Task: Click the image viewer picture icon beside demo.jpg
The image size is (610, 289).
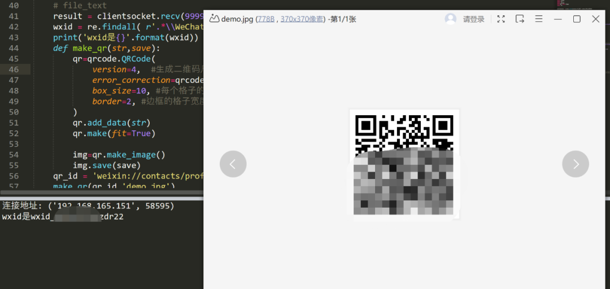Action: click(x=214, y=19)
